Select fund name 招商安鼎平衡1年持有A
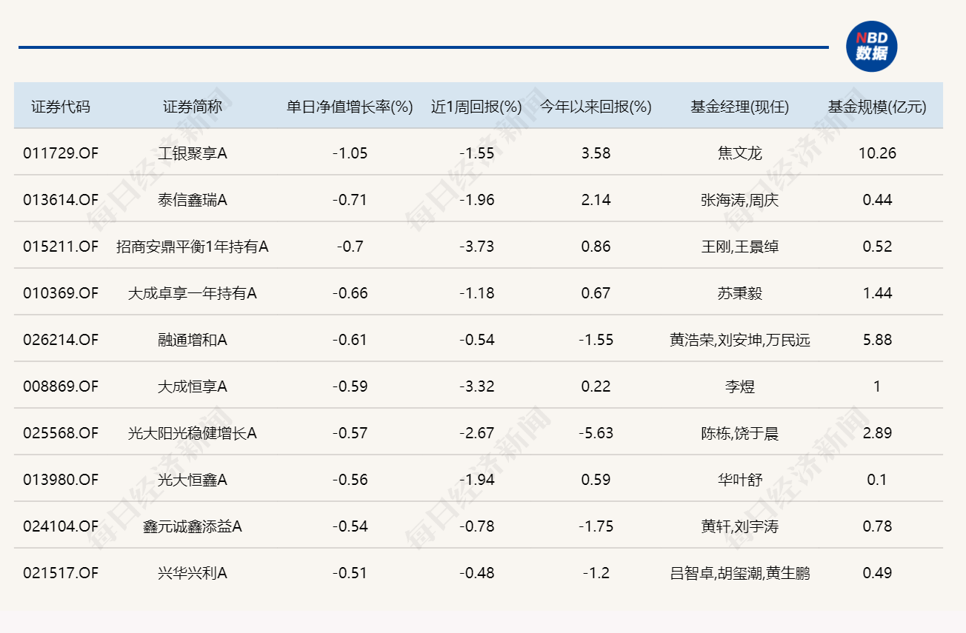966x633 pixels. (193, 247)
